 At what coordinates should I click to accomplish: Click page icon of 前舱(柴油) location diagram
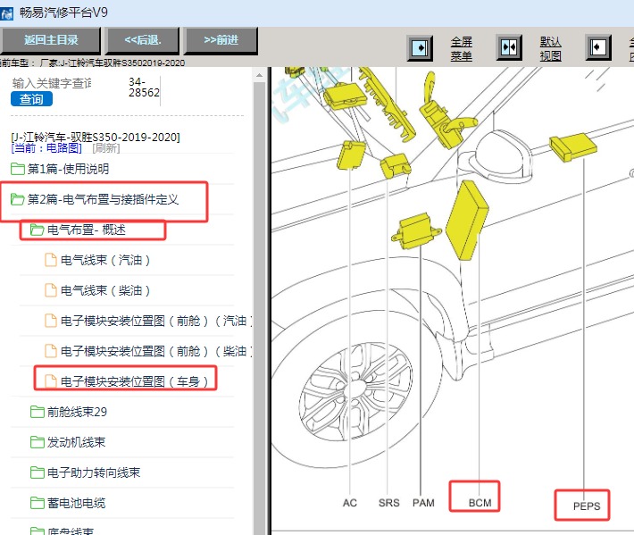click(x=51, y=351)
